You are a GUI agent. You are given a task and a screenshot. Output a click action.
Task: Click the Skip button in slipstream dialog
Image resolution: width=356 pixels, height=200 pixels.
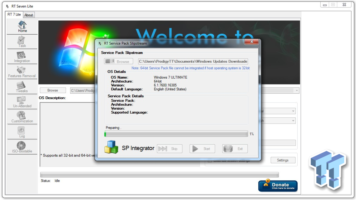[169, 149]
